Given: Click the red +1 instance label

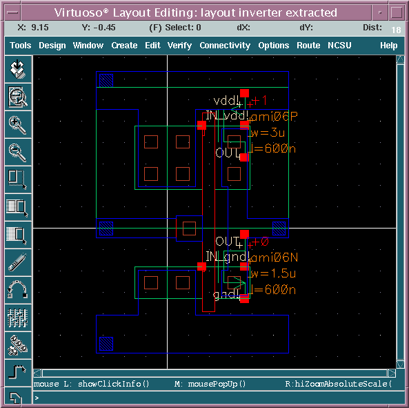Looking at the screenshot, I should point(259,101).
